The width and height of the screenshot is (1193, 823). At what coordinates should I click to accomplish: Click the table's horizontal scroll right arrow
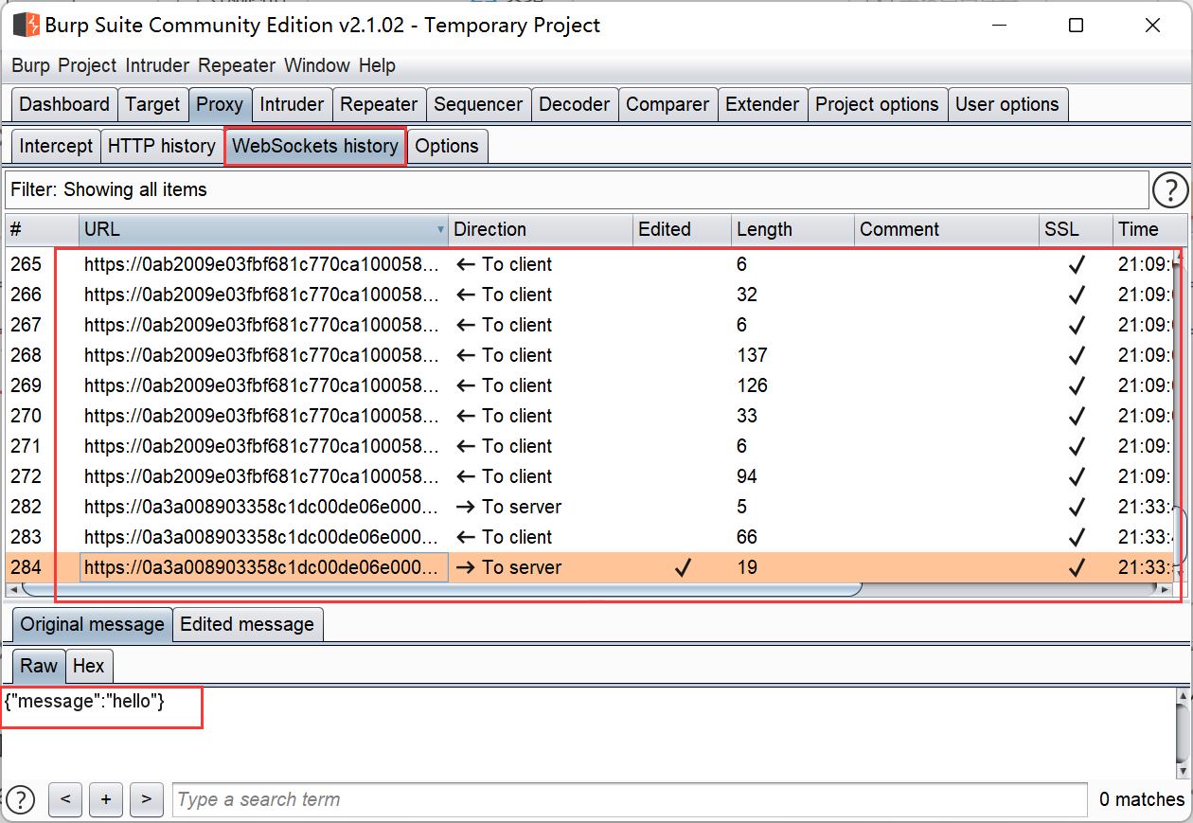[x=1166, y=589]
